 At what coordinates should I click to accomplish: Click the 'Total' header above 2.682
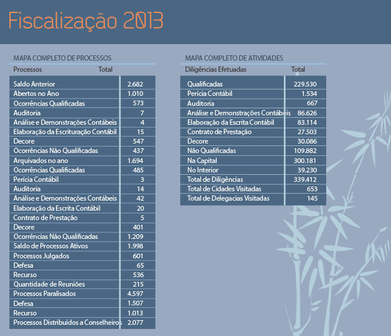click(105, 69)
